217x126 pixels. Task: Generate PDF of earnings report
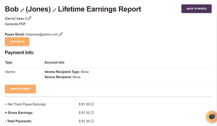click(x=15, y=24)
